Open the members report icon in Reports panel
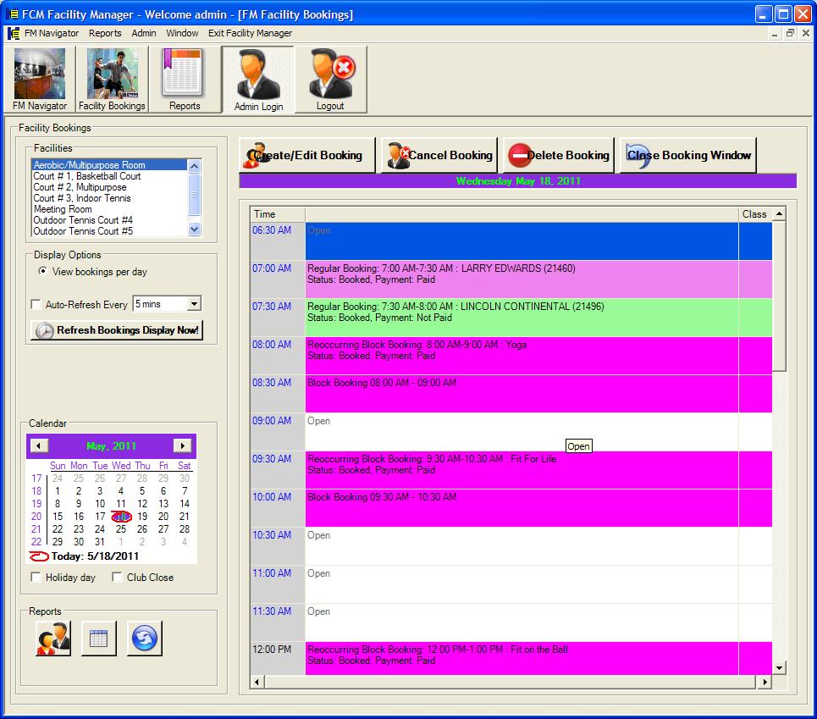 [x=53, y=639]
